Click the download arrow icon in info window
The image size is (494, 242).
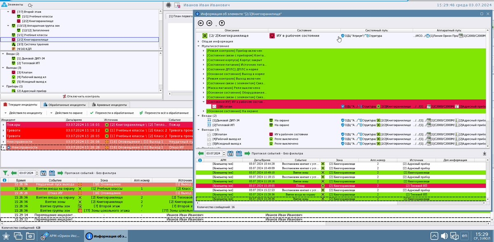pos(485,153)
